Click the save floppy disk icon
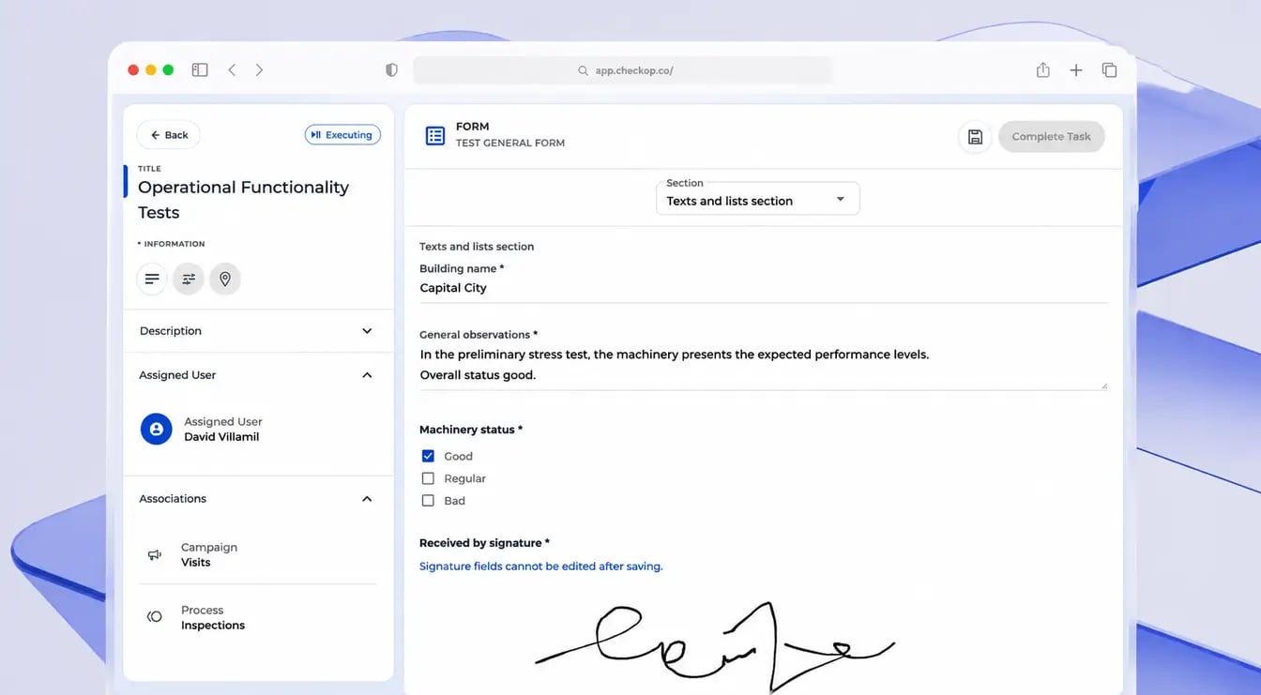 click(x=975, y=137)
